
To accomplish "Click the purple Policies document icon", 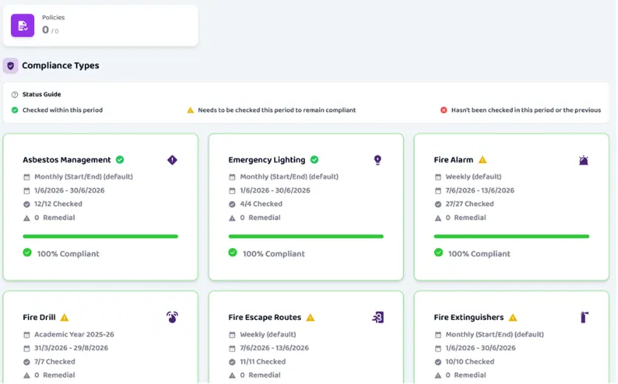I will pyautogui.click(x=22, y=25).
